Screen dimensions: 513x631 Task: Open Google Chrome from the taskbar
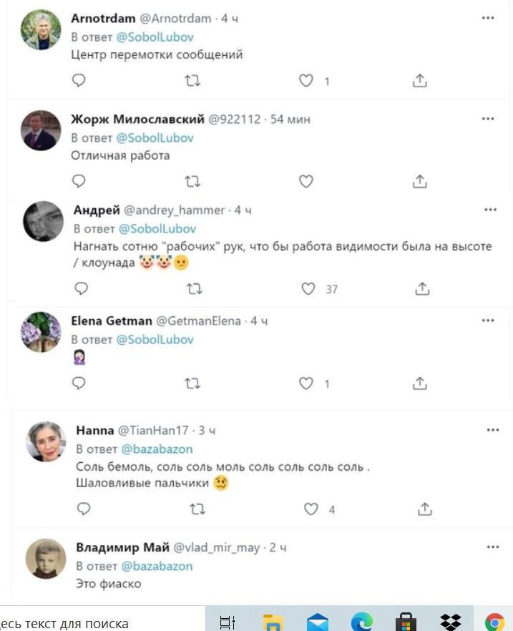coord(494,621)
